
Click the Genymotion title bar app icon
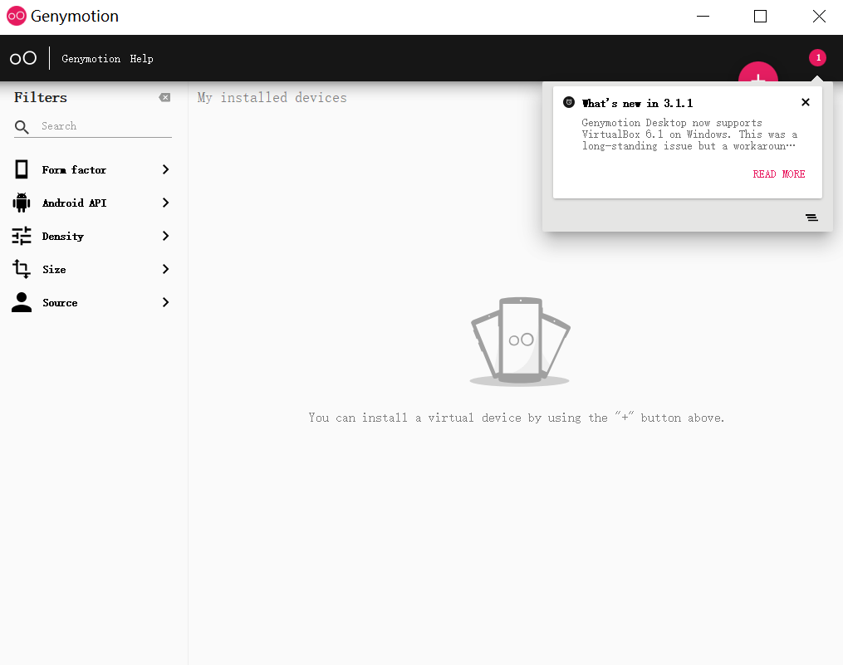click(x=16, y=16)
